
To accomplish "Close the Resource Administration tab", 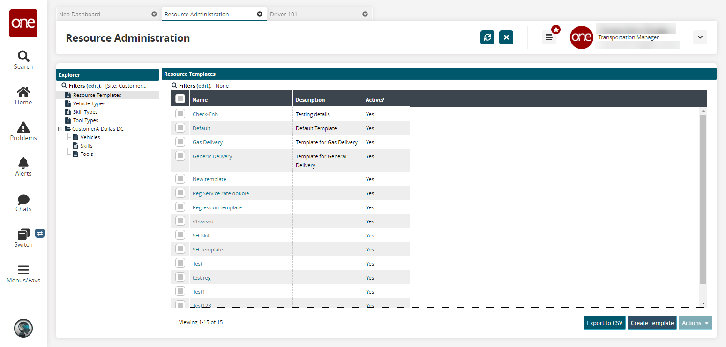I will pos(260,14).
